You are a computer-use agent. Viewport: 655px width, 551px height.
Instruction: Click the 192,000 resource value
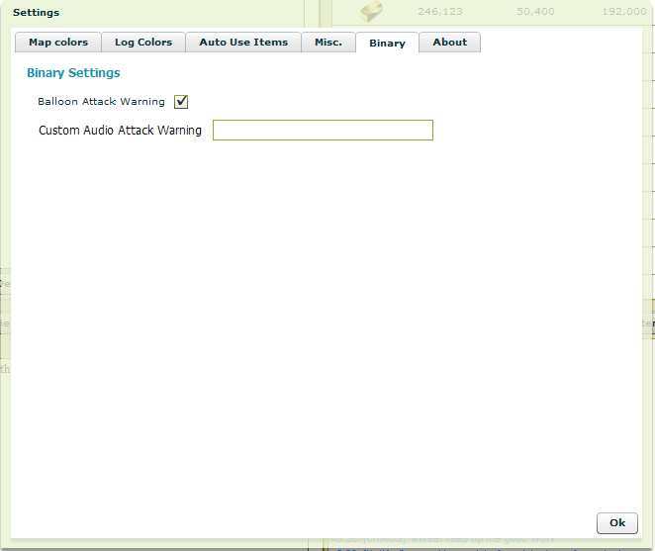(623, 13)
